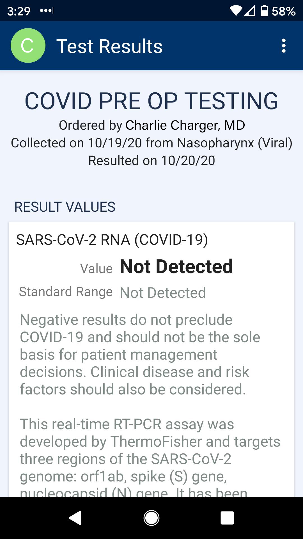Select the SARS-CoV-2 RNA (COVID-19) component name
This screenshot has height=539, width=303.
tap(112, 240)
